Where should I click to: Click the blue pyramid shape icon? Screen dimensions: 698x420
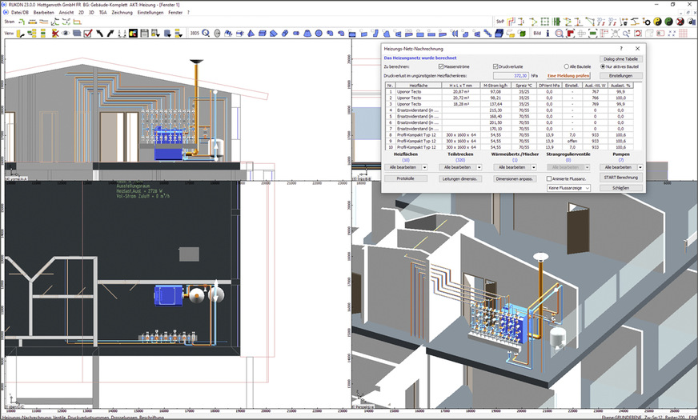click(x=251, y=34)
